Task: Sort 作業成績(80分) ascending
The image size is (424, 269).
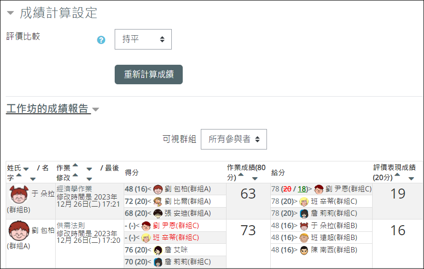Action: click(x=241, y=175)
